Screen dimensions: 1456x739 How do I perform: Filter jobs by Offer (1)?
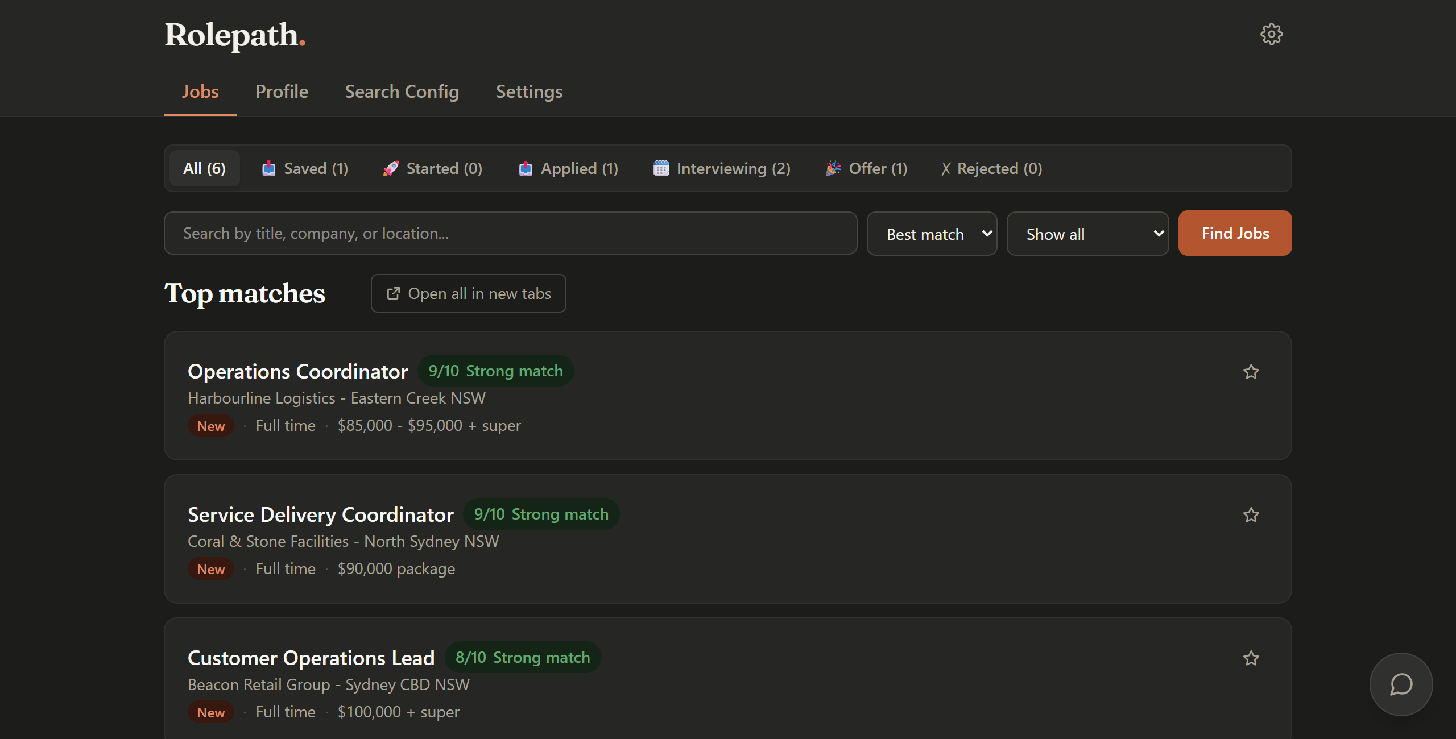(867, 168)
